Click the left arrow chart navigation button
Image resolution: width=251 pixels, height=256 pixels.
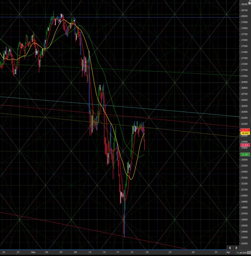[x=230, y=248]
